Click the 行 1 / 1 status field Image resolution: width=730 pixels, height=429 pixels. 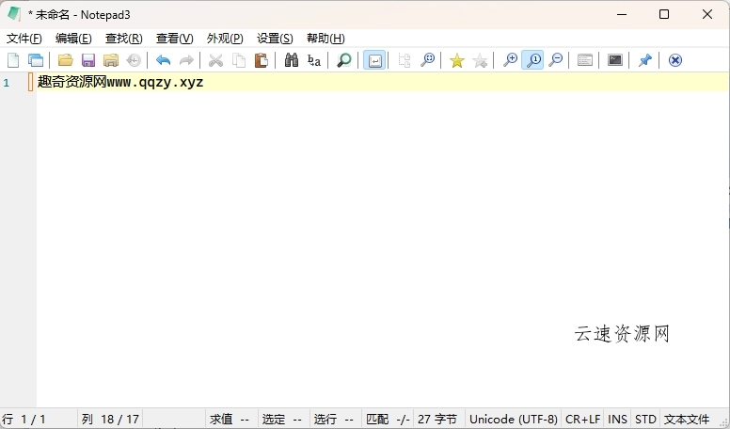[x=39, y=420]
